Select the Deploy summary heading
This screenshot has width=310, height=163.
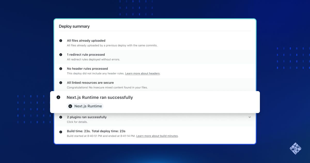click(x=74, y=26)
